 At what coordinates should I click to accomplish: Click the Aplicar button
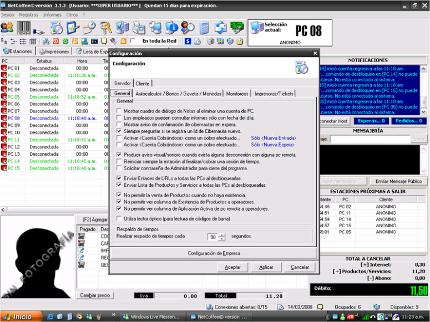click(x=266, y=267)
